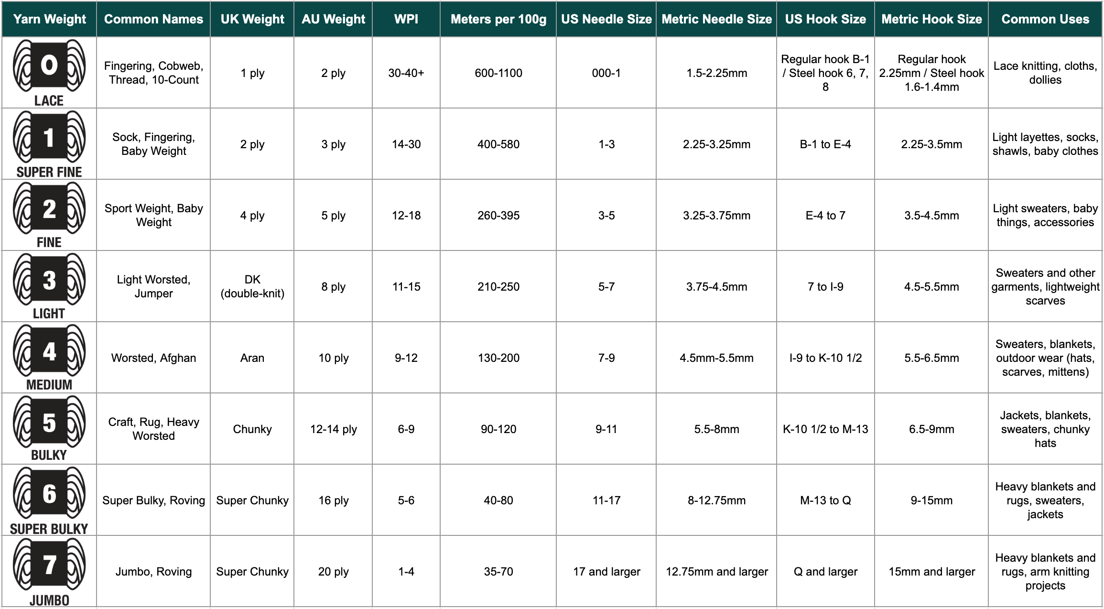Click the Fine 2 yarn weight icon
Viewport: 1104px width, 609px height.
(x=49, y=216)
